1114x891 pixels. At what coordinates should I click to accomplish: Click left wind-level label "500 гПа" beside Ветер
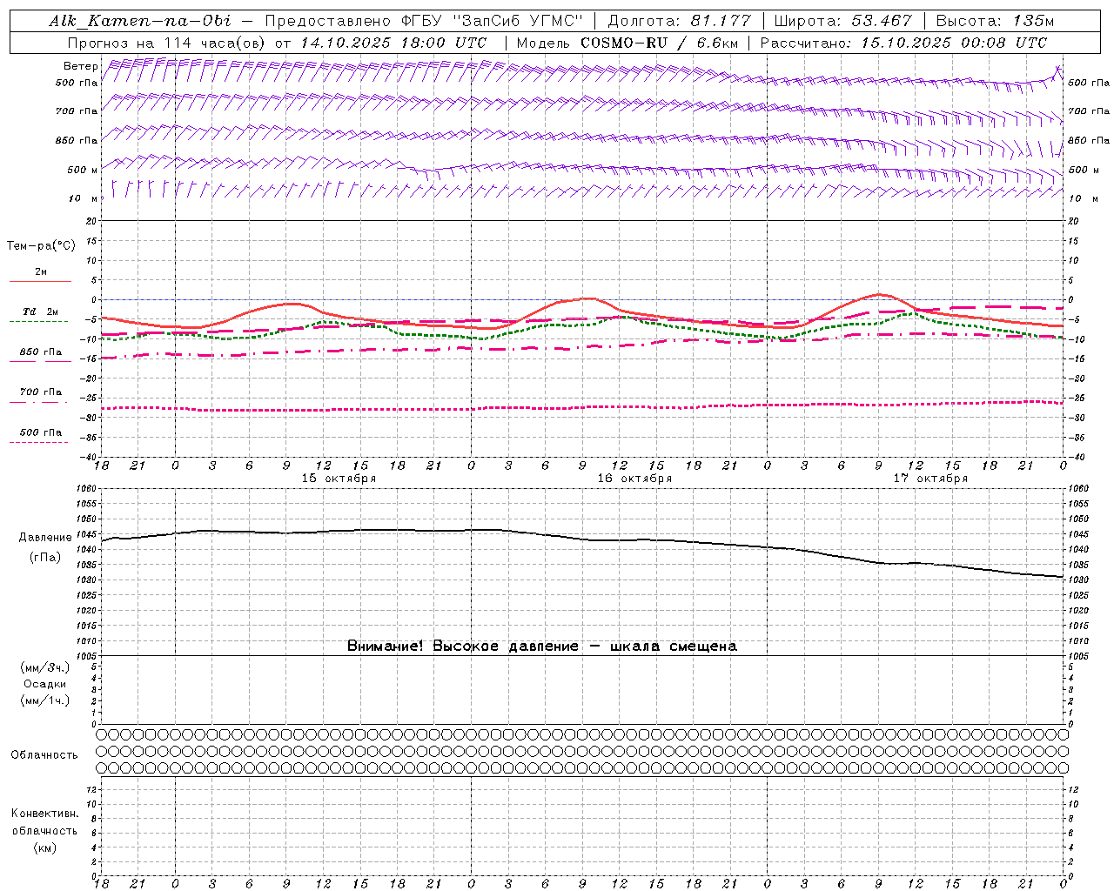click(x=77, y=83)
